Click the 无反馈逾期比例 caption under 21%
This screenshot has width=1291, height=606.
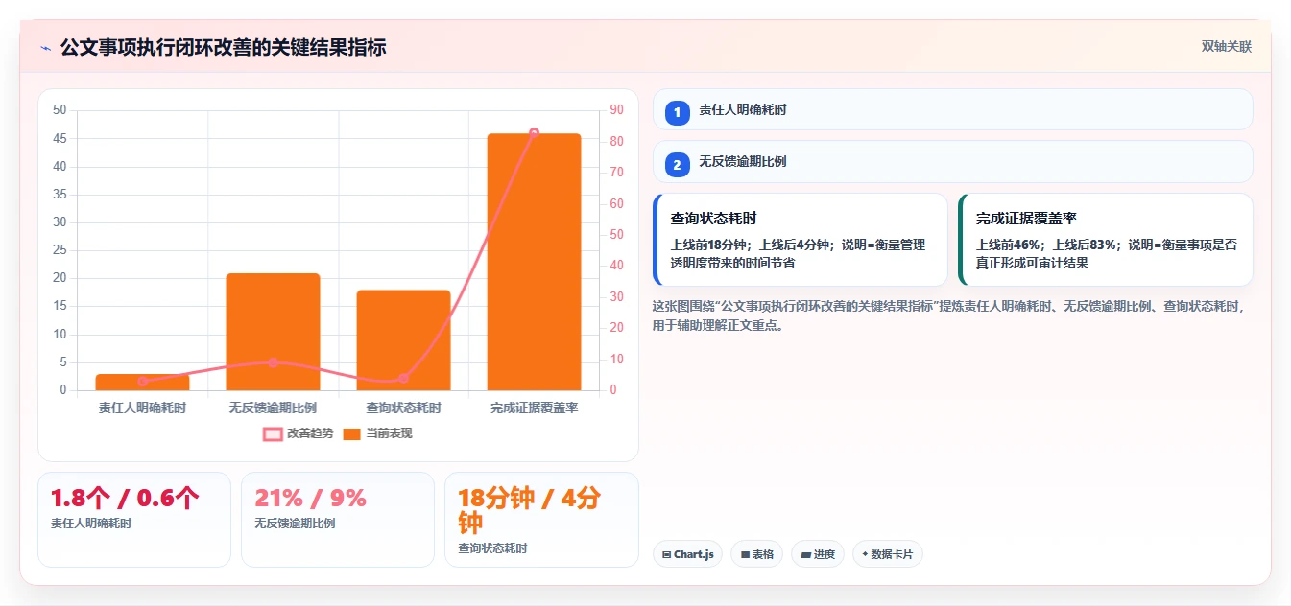click(295, 524)
